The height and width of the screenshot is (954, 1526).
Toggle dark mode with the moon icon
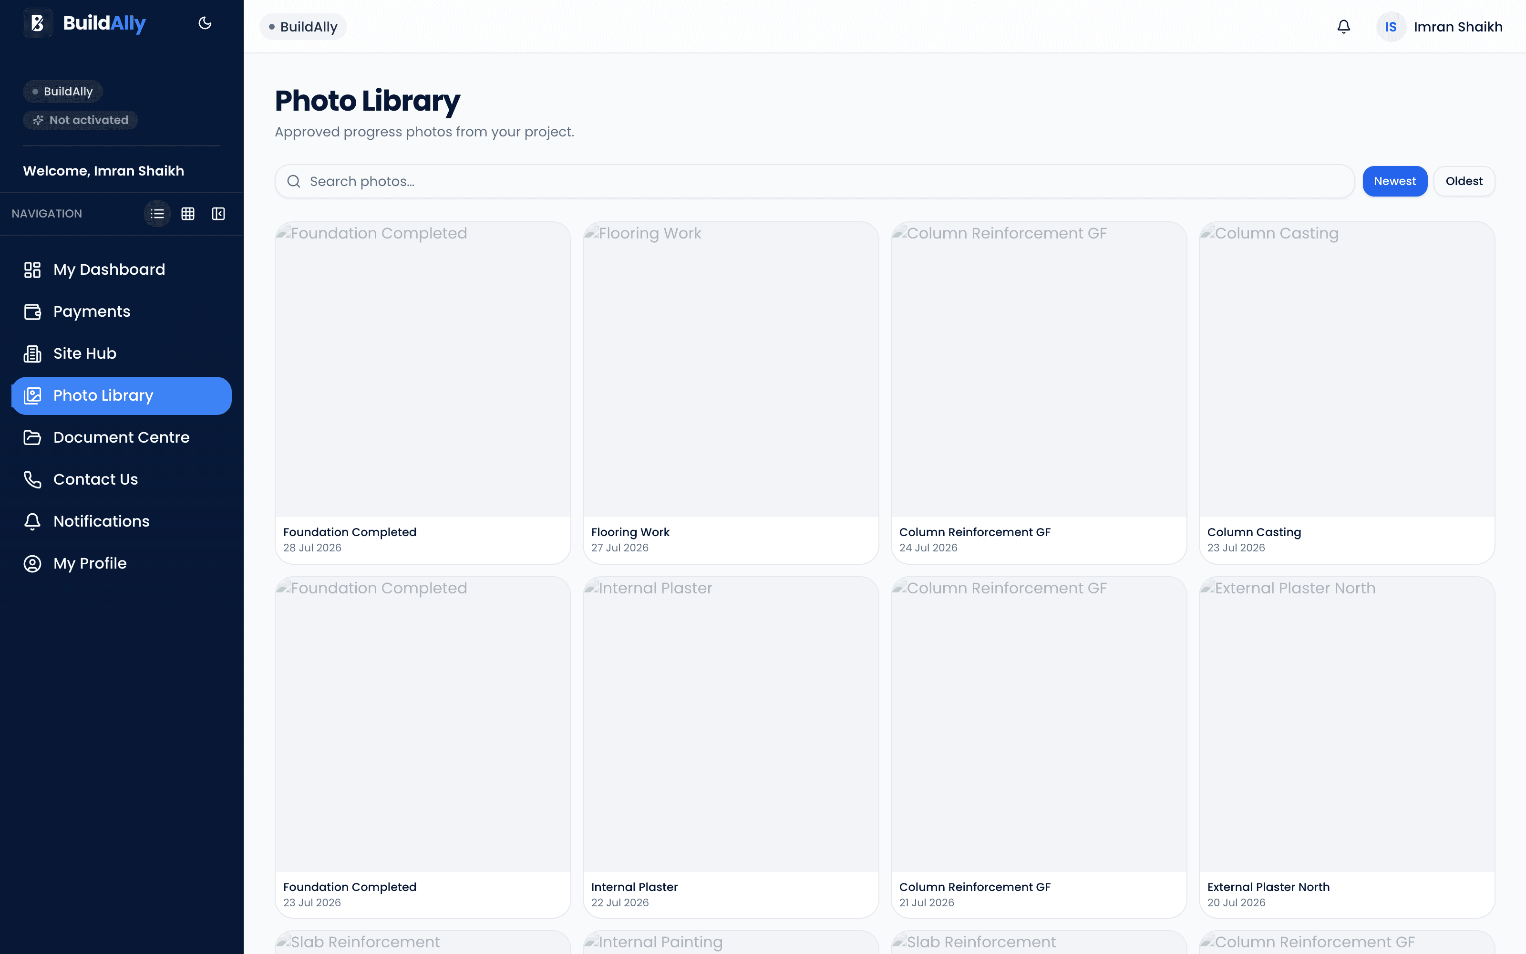point(205,23)
